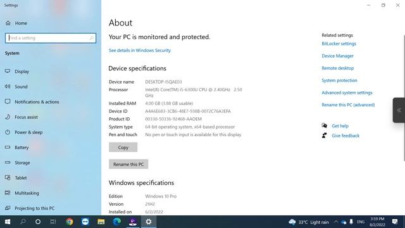This screenshot has width=405, height=228.
Task: Open the purple media app on taskbar
Action: [x=132, y=222]
